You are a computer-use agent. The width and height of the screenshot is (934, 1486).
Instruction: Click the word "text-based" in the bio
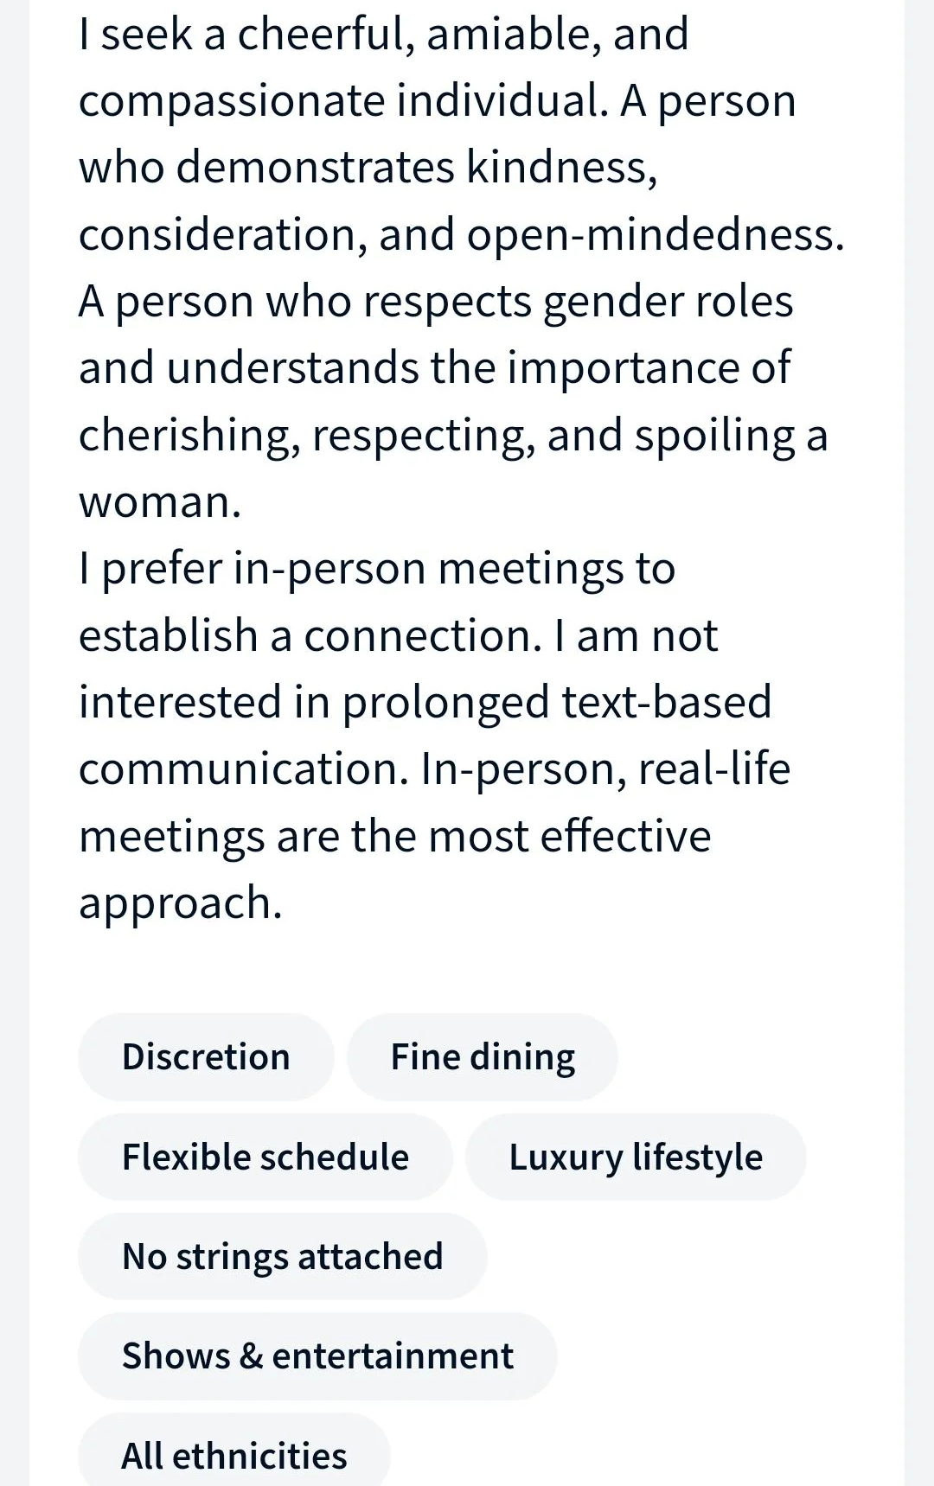point(666,702)
